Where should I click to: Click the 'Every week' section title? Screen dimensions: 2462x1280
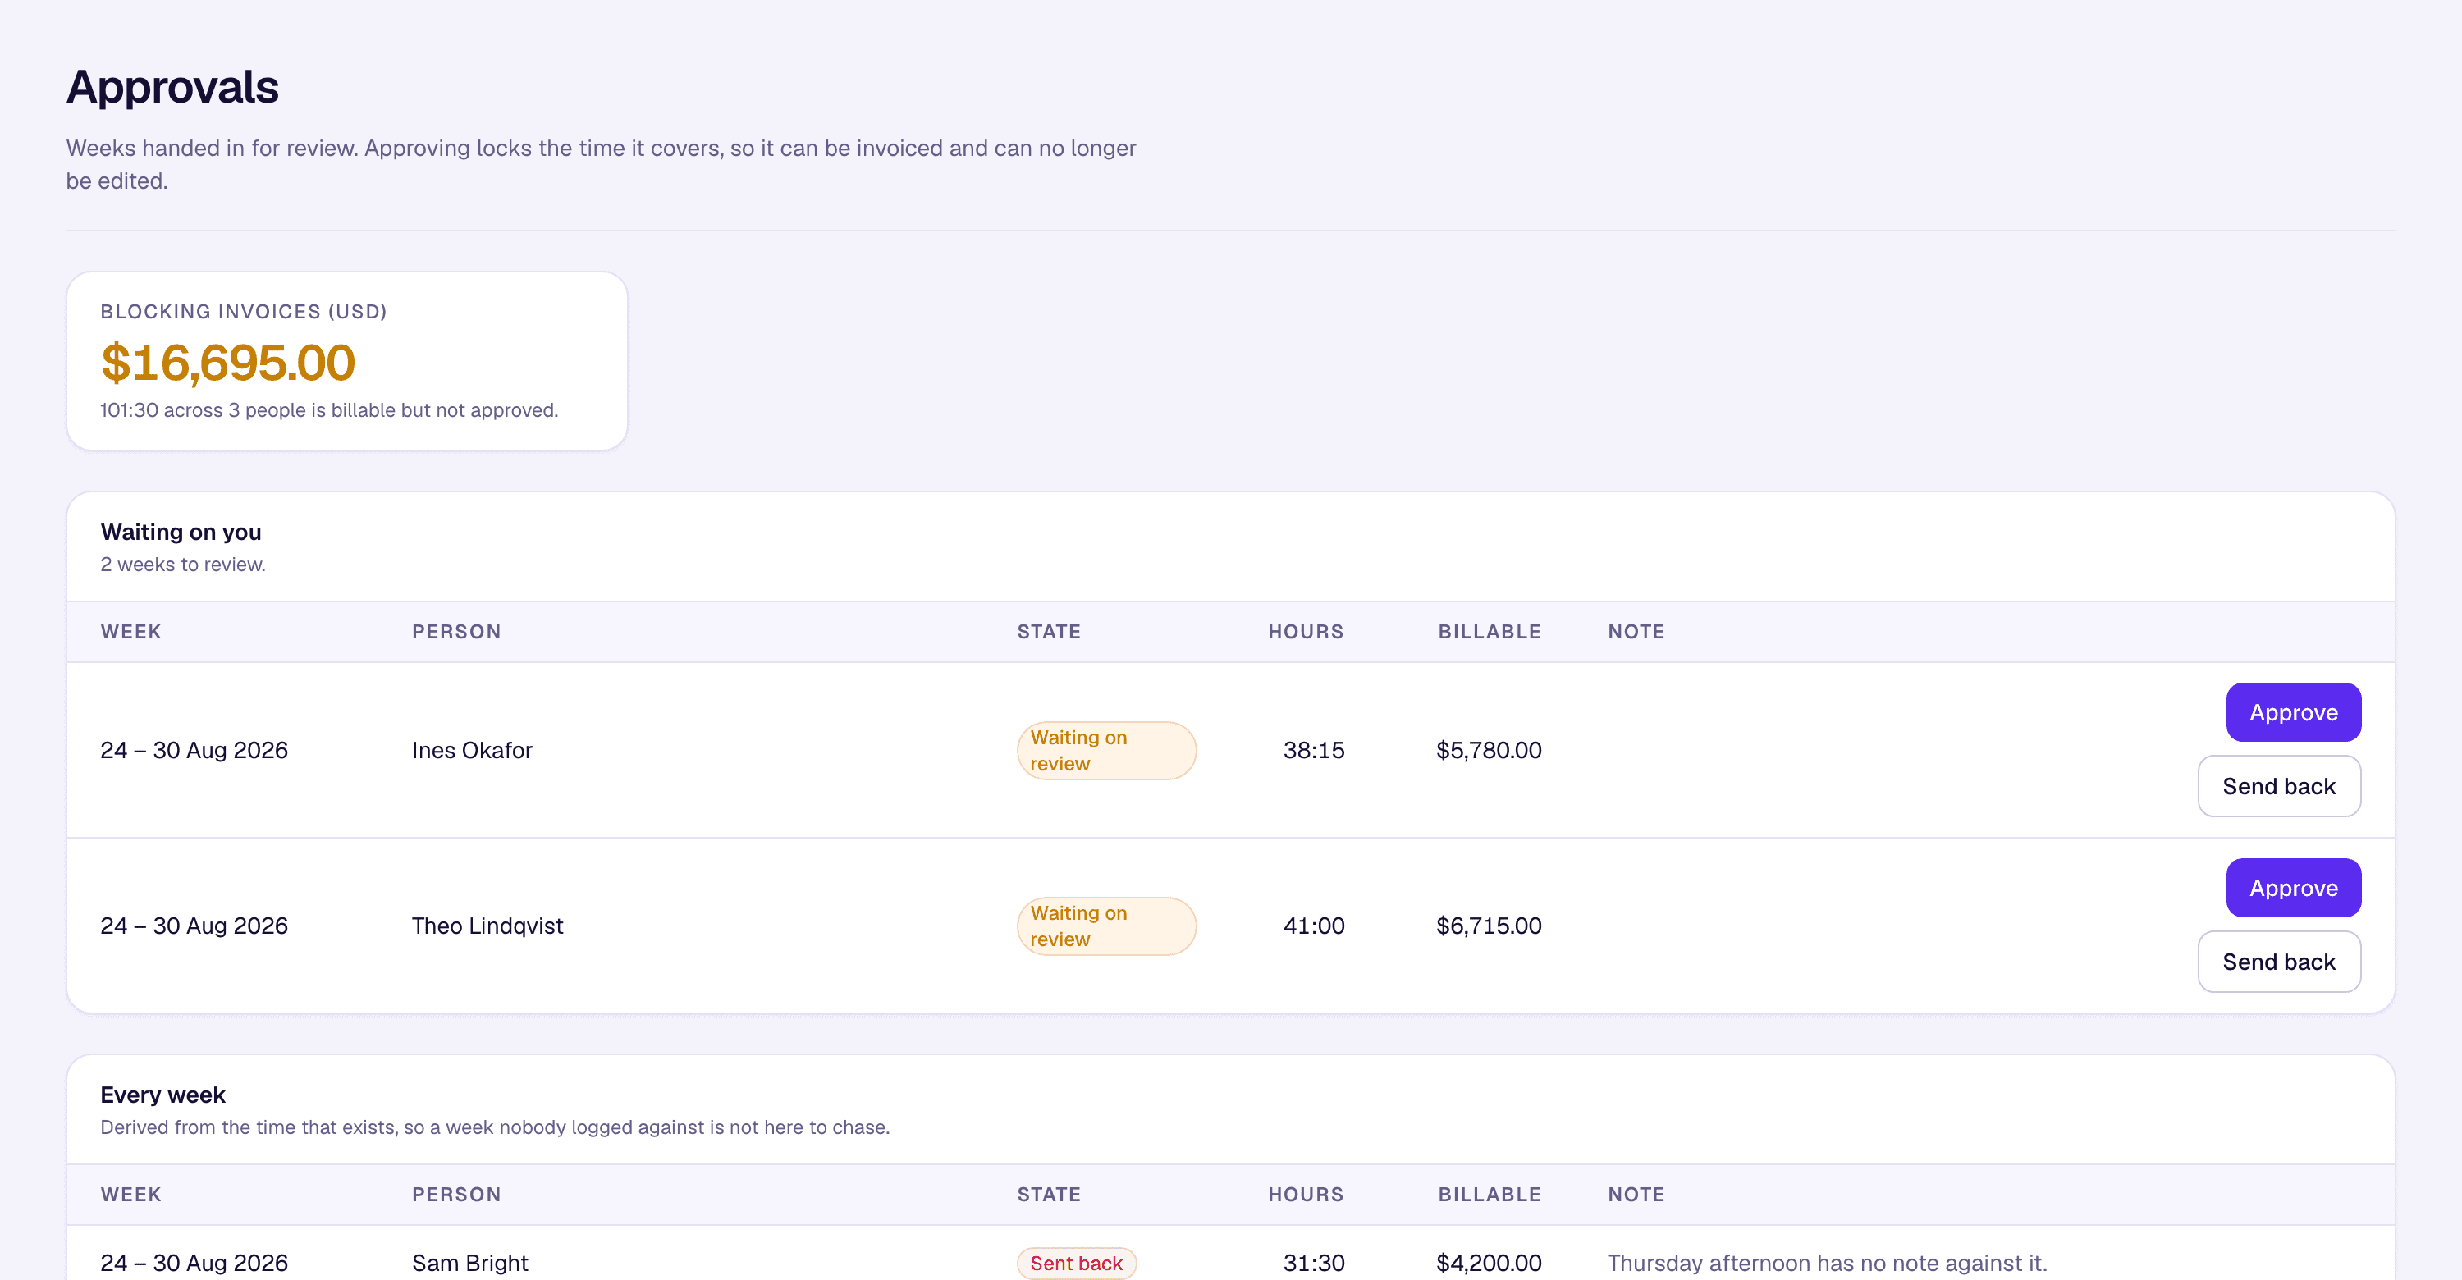point(162,1095)
